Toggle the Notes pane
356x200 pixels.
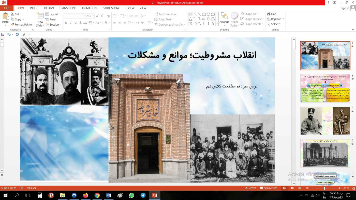(250, 188)
